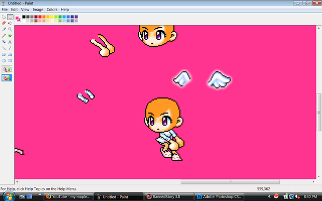Pick the purple color swatch
This screenshot has width=322, height=201.
click(76, 17)
